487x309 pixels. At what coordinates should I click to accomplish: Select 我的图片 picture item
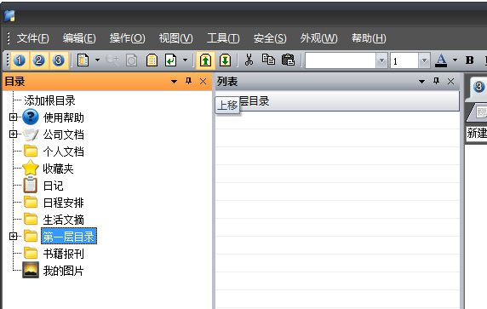63,271
